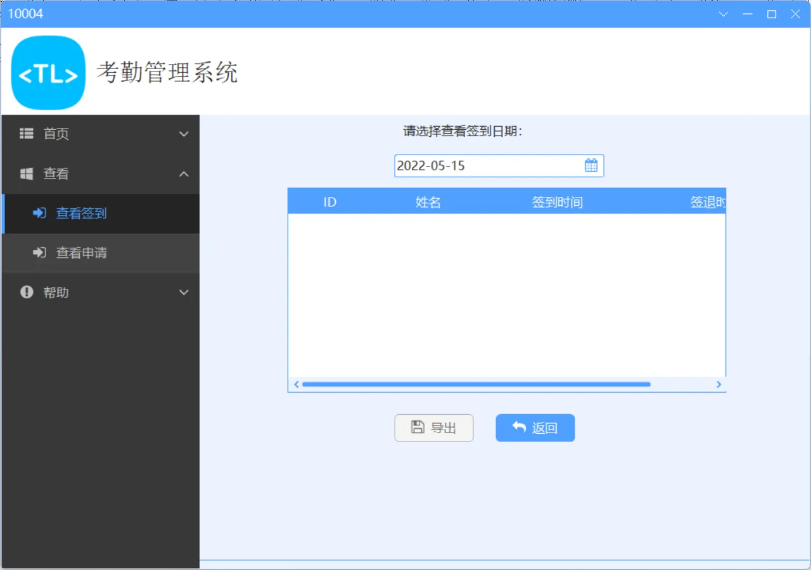Select 查看 in the sidebar
Viewport: 811px width, 570px height.
(101, 174)
